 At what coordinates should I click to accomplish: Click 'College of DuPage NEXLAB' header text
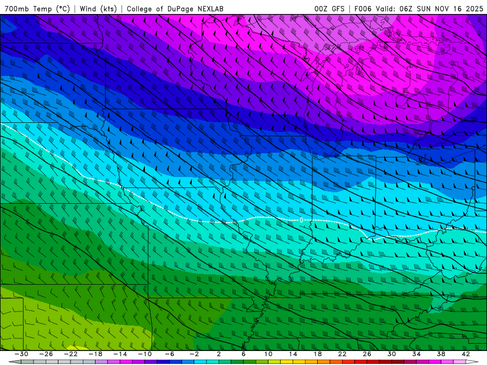(175, 9)
